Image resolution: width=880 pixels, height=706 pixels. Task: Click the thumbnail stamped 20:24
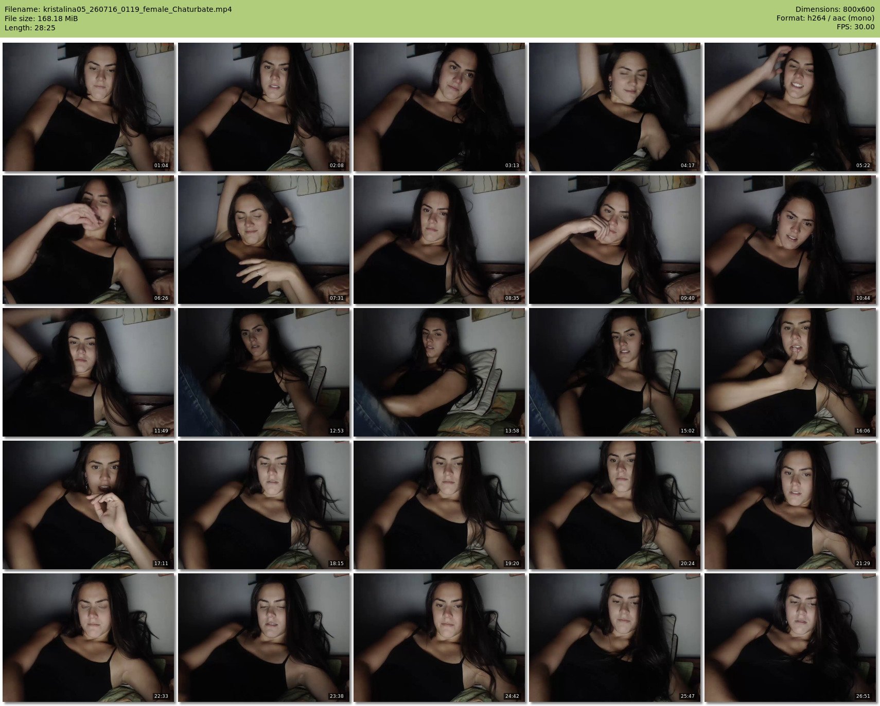pyautogui.click(x=614, y=505)
